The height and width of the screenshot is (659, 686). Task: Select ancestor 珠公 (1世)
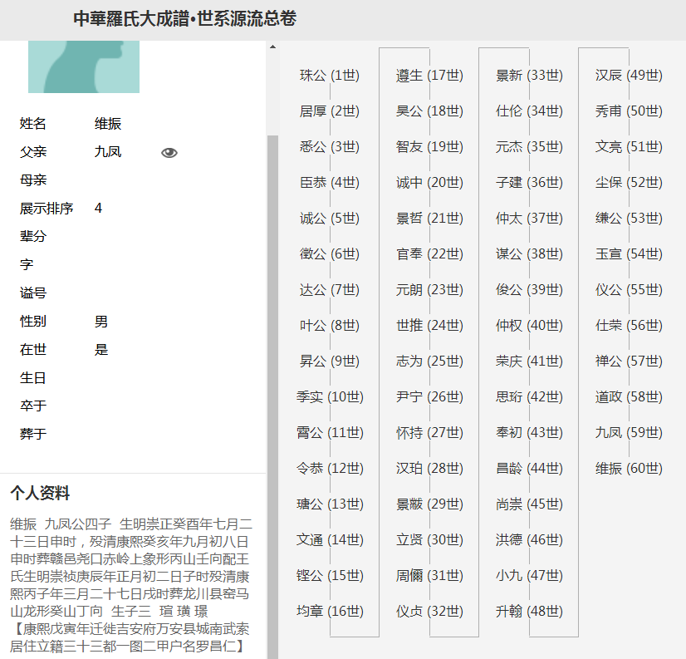(x=330, y=76)
